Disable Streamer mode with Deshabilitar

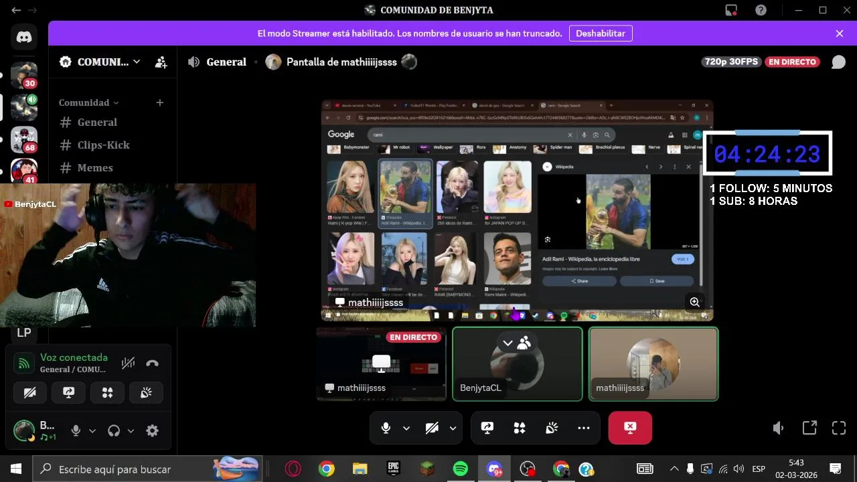601,33
